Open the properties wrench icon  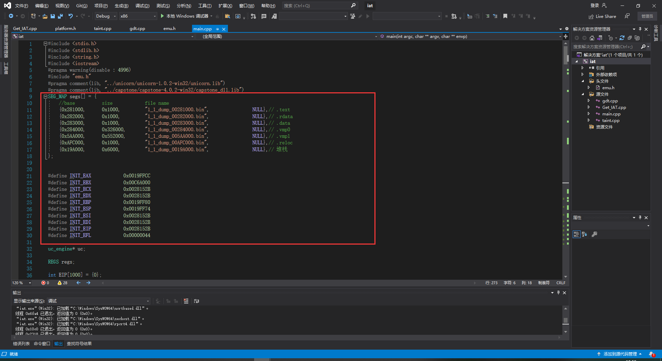(594, 234)
